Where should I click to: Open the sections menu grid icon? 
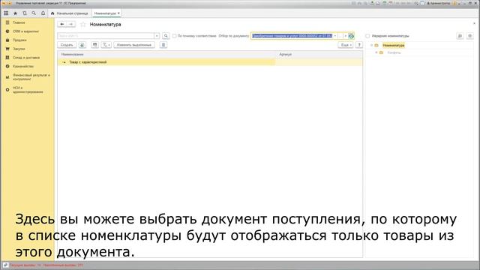(x=6, y=13)
